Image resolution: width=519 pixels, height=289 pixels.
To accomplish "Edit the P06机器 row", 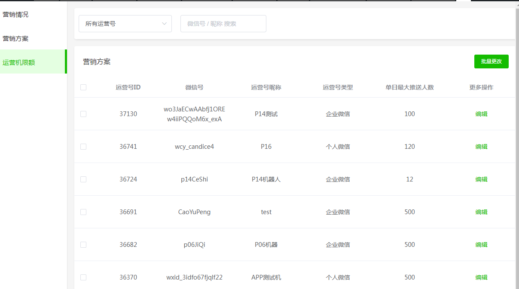I will pyautogui.click(x=481, y=245).
